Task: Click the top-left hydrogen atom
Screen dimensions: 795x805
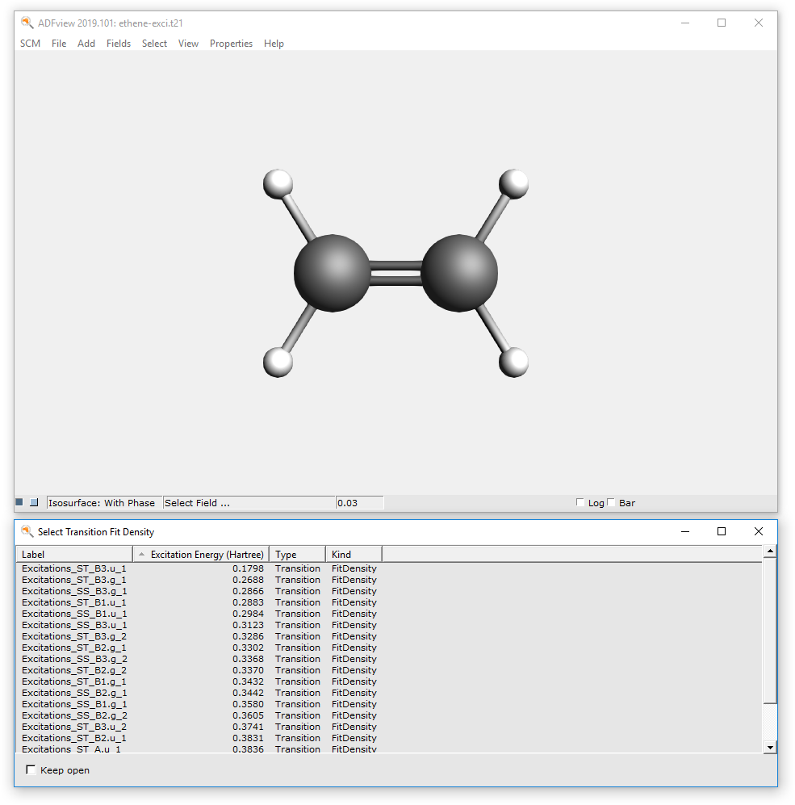Action: 278,184
